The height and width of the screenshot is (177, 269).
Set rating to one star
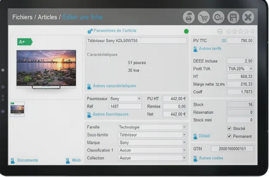click(x=229, y=31)
